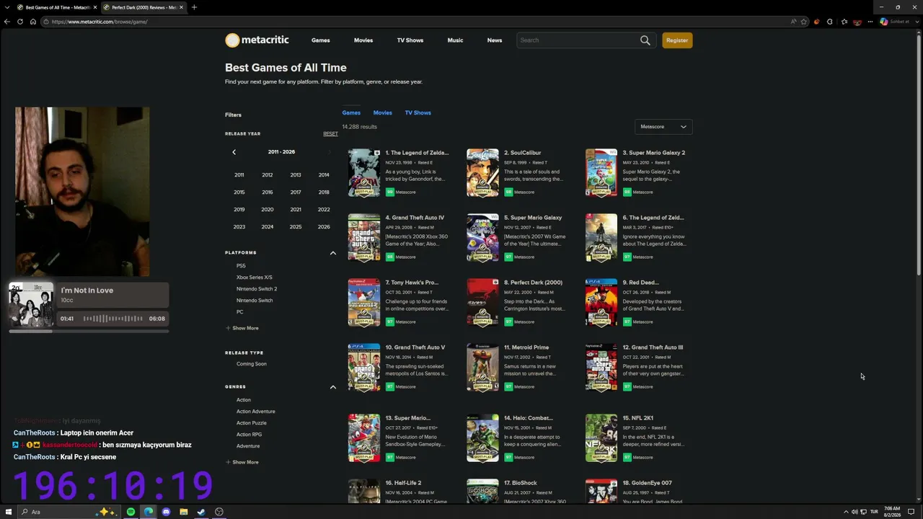Open the notification center icon

[911, 512]
